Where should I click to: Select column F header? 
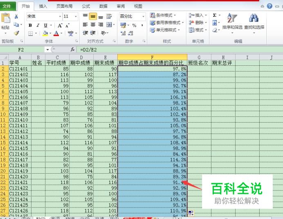pyautogui.click(x=152, y=57)
